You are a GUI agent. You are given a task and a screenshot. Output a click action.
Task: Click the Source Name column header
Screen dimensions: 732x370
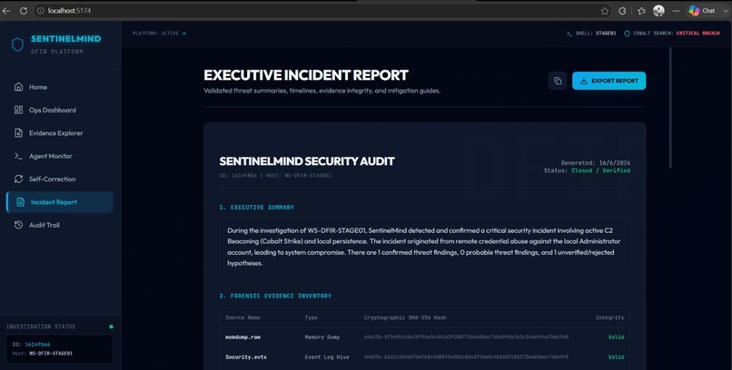click(242, 317)
